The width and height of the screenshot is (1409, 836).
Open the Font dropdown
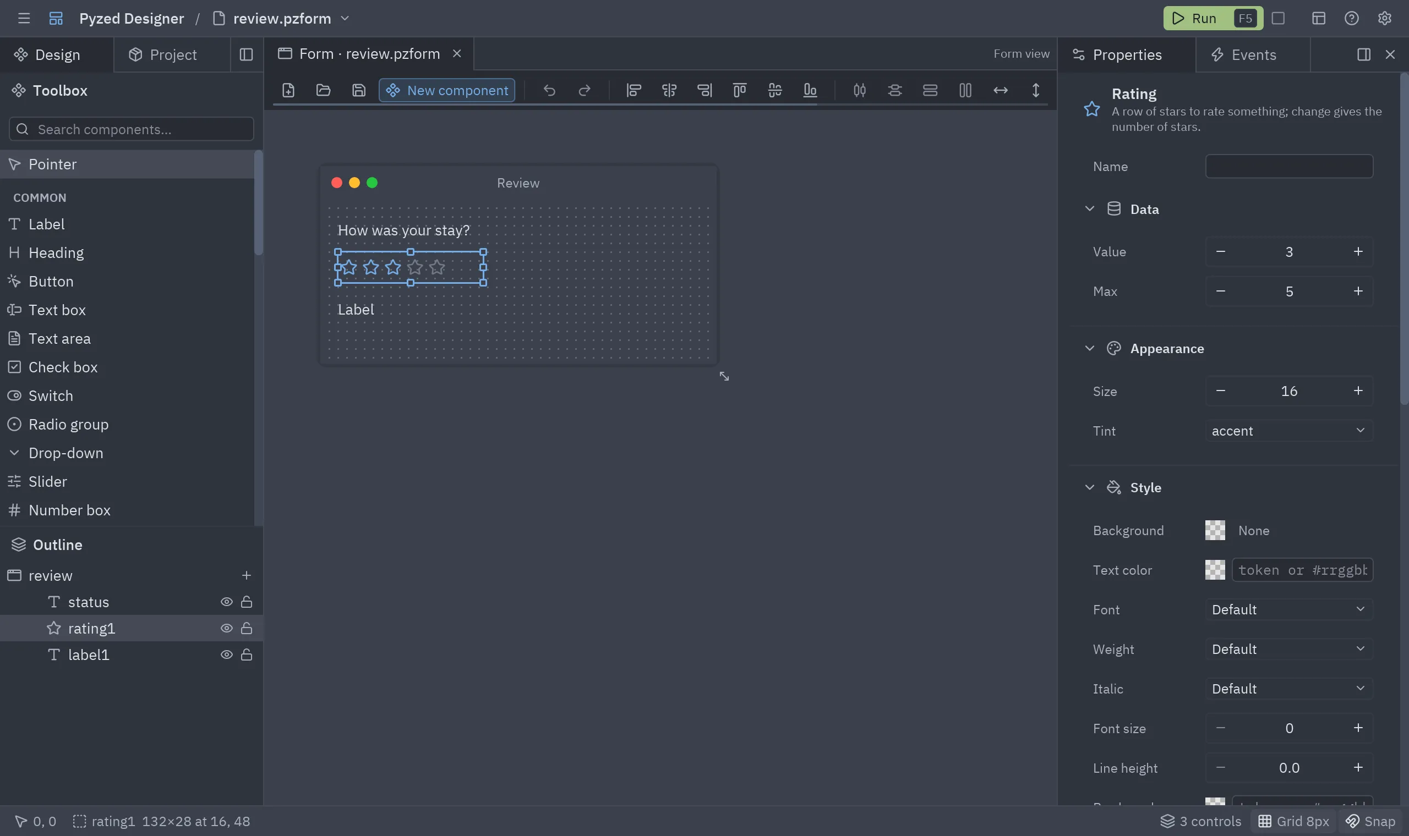click(1289, 609)
